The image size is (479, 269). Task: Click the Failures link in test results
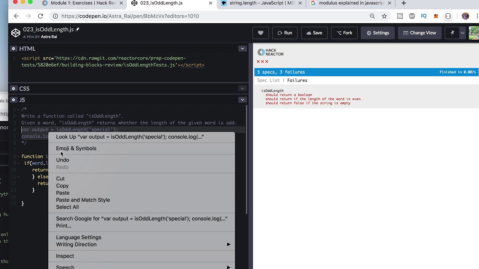pos(297,80)
